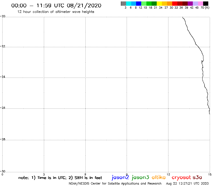Screen dimensions: 212x186
Task: Click the '-28' latitude axis label
Action: (3, 139)
